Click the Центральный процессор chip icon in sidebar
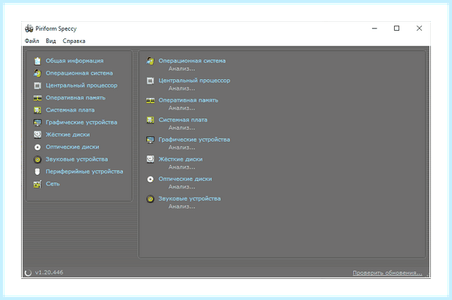Viewport: 452px width, 300px height. (x=38, y=86)
